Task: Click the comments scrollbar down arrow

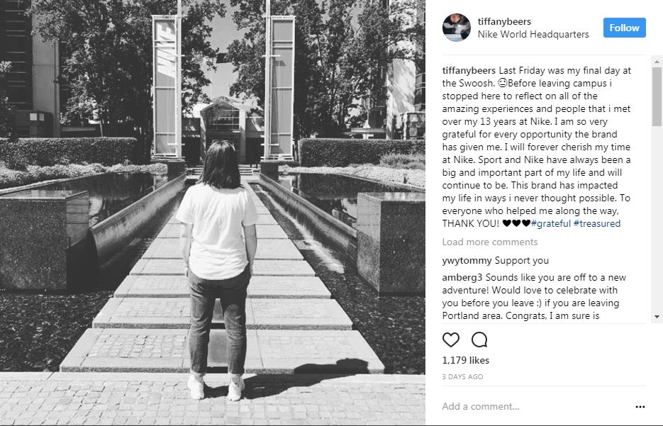Action: 657,317
